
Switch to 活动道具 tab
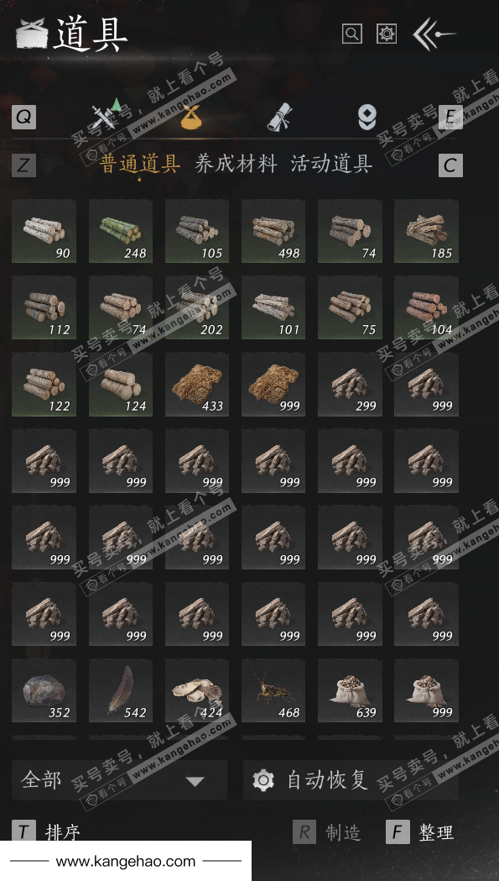[x=332, y=164]
